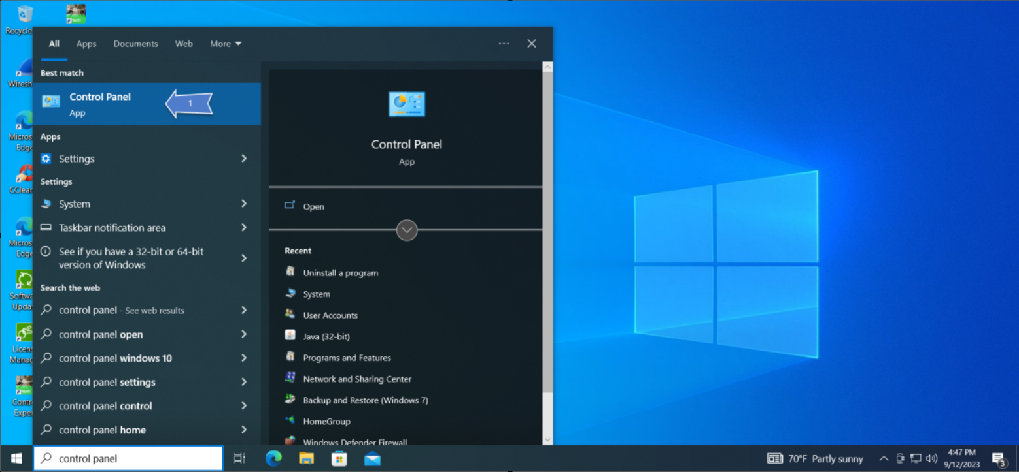Switch to the Web search tab
Screen dimensions: 1019x472
(x=184, y=44)
